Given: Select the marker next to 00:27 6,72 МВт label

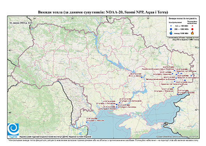Looking at the screenshot, I should pos(174,71).
